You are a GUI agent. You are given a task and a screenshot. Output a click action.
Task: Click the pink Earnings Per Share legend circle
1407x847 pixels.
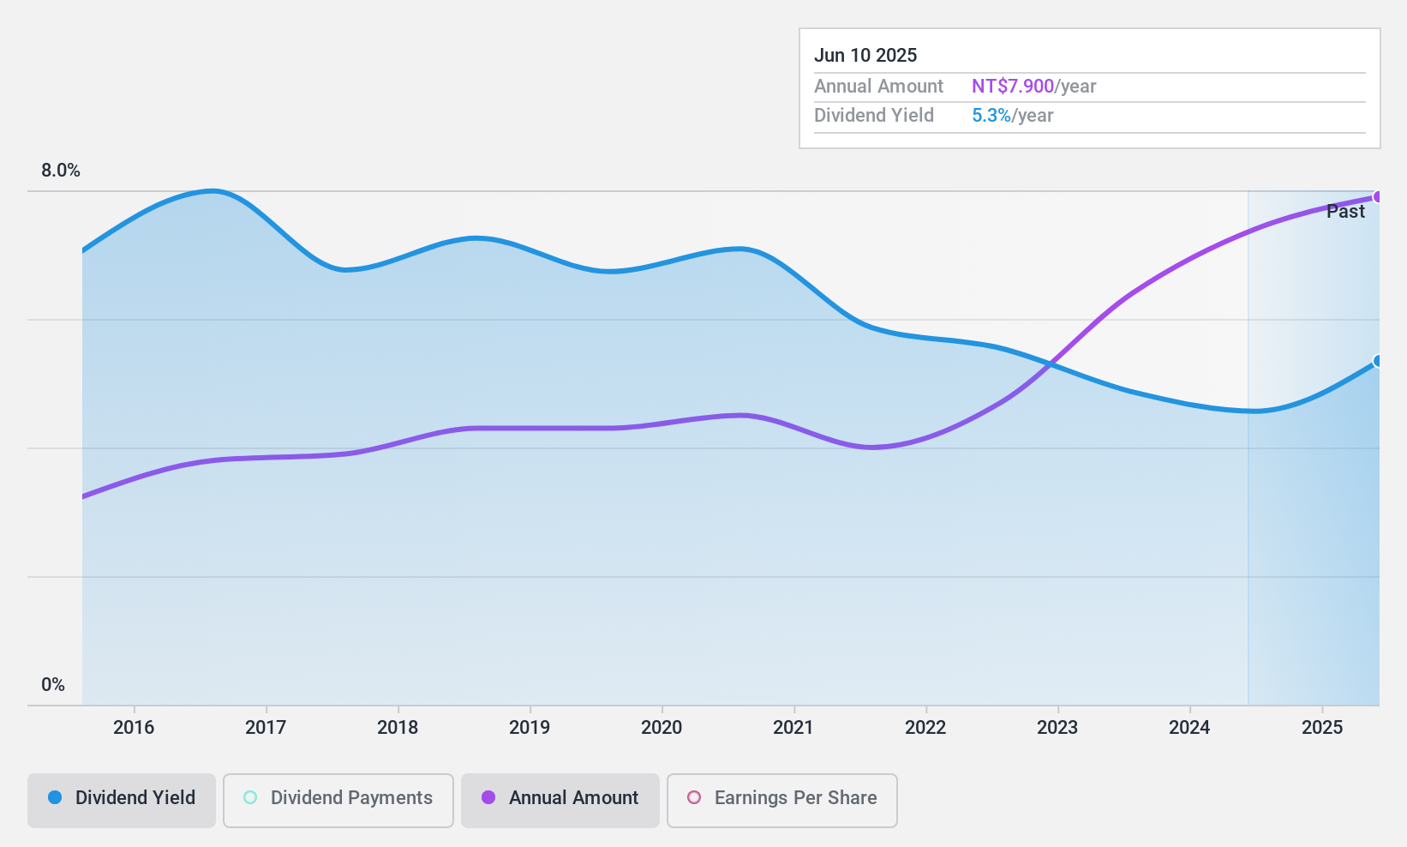click(x=694, y=797)
